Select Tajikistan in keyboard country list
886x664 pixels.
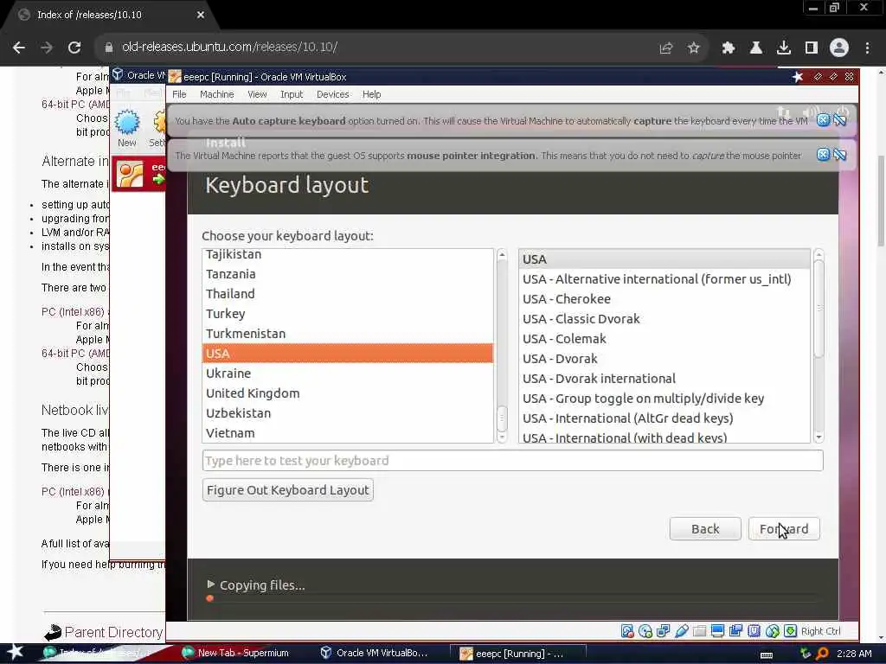click(x=348, y=255)
